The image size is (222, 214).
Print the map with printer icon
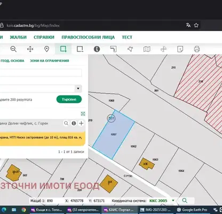pos(197,49)
